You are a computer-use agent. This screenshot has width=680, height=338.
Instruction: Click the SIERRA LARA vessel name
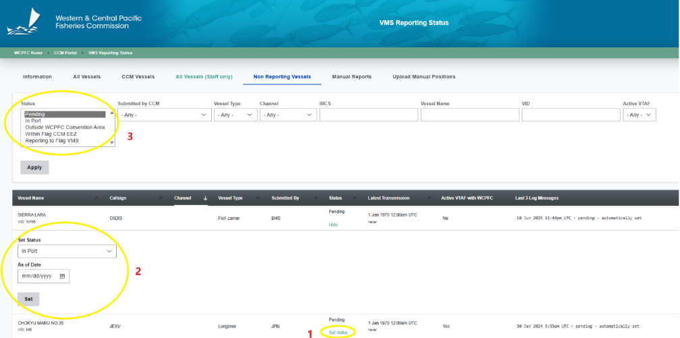(x=32, y=215)
